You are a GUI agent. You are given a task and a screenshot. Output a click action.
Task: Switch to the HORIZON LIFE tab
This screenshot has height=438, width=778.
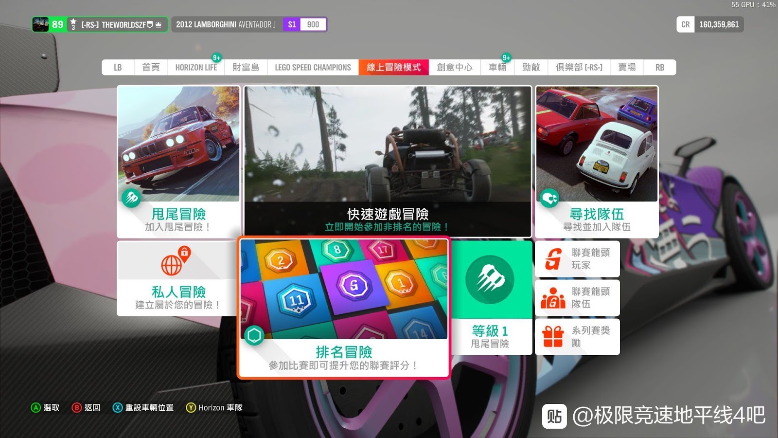tap(196, 67)
